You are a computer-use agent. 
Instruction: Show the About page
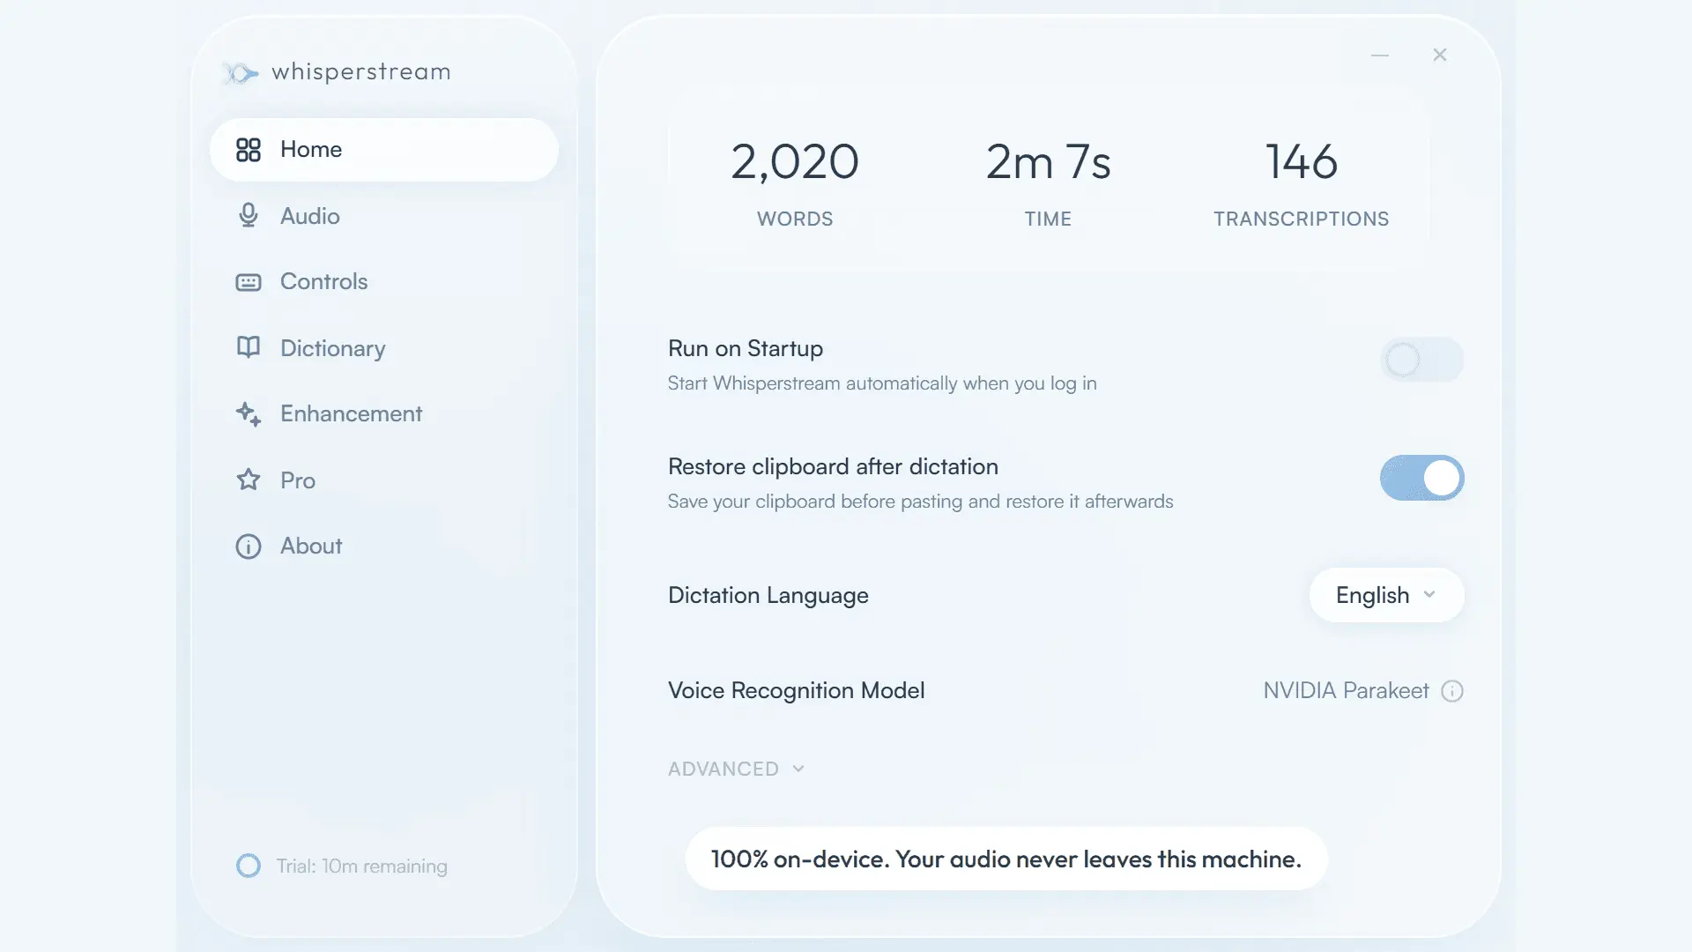384,547
